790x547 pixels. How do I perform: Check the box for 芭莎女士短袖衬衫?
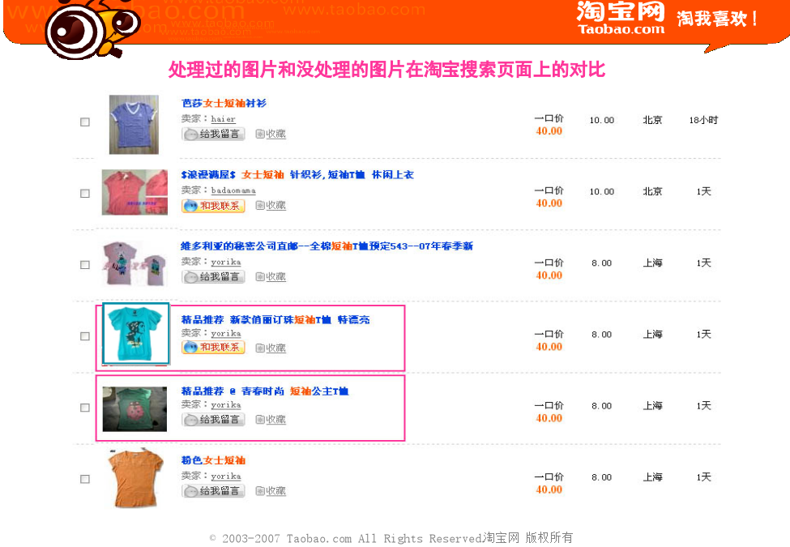[x=85, y=122]
